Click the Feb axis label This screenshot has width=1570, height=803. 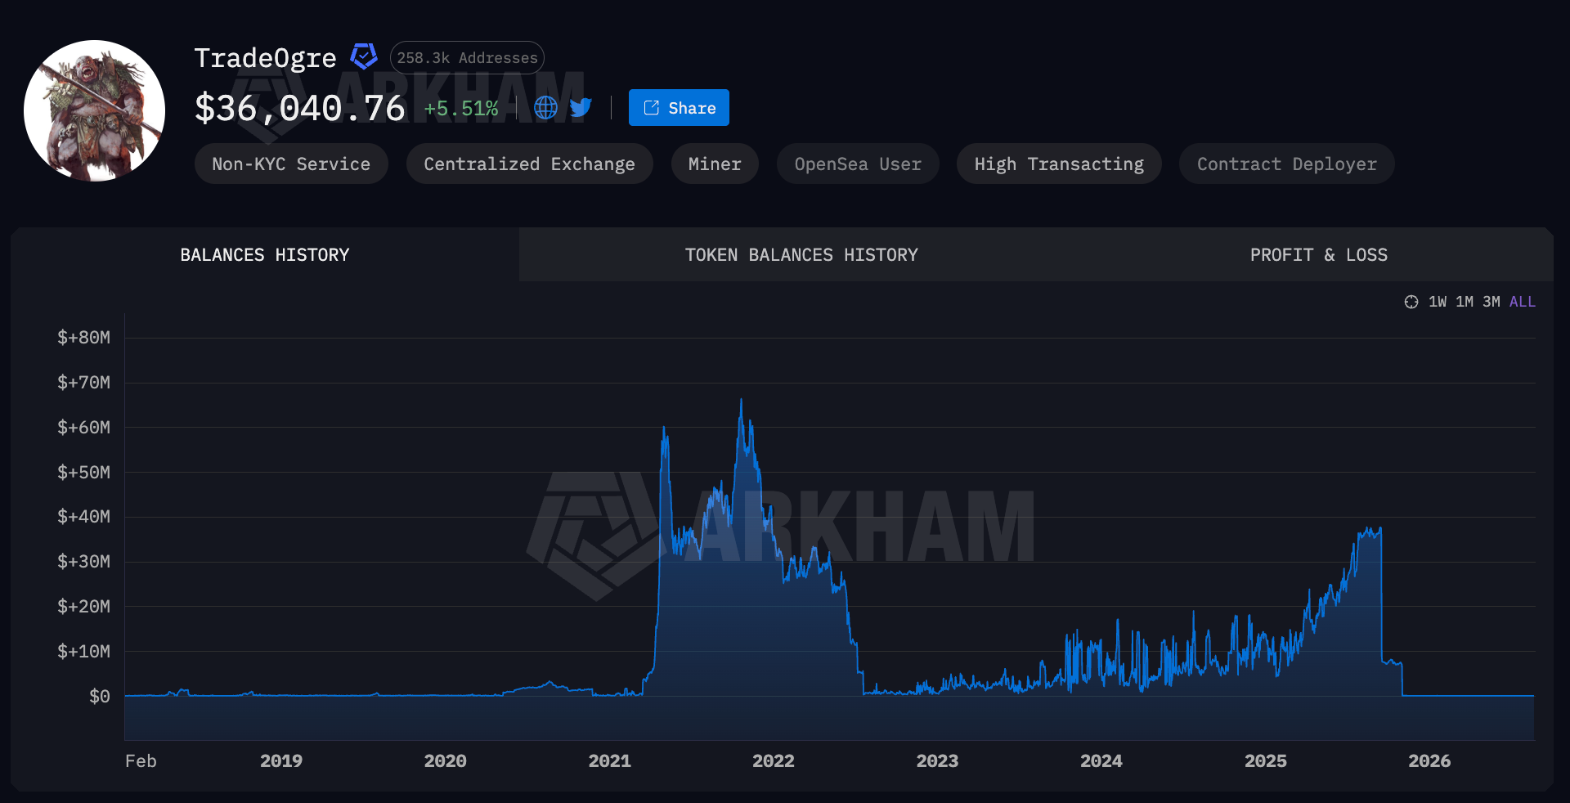pos(141,760)
